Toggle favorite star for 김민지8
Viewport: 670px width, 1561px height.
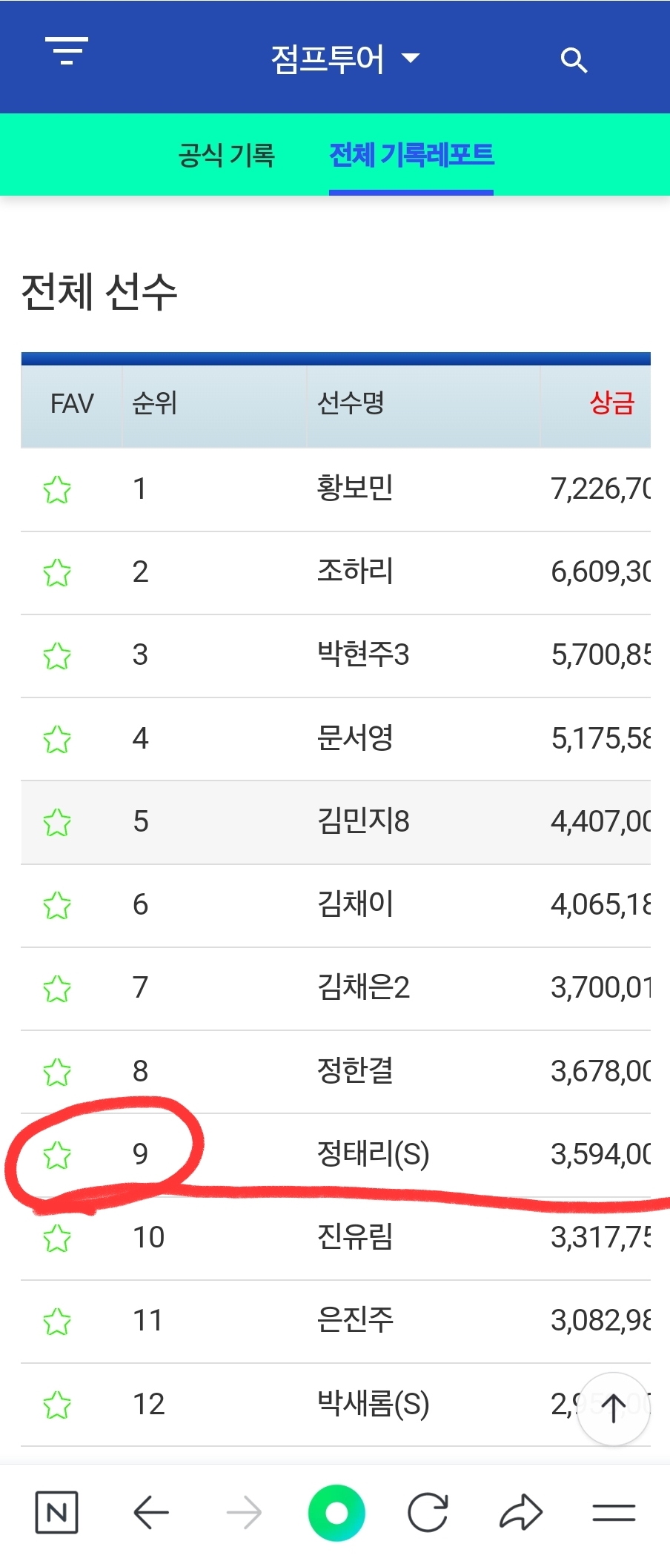57,822
